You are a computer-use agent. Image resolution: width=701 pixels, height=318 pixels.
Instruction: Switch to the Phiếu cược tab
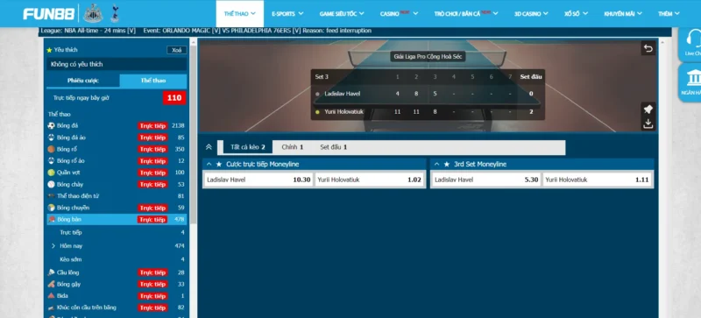(83, 81)
